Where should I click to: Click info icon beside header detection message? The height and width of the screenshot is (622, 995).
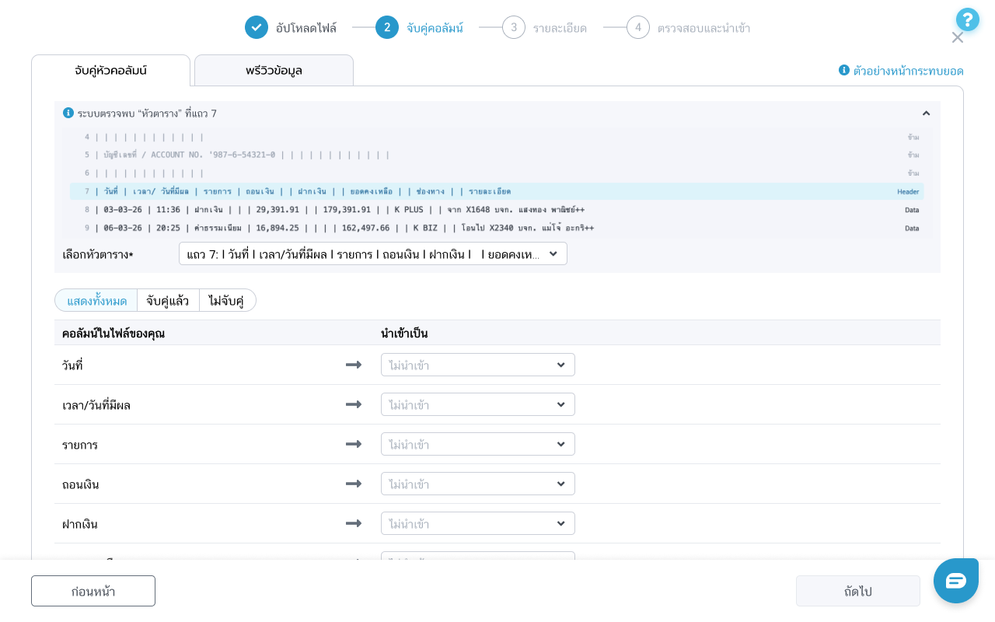pyautogui.click(x=68, y=113)
